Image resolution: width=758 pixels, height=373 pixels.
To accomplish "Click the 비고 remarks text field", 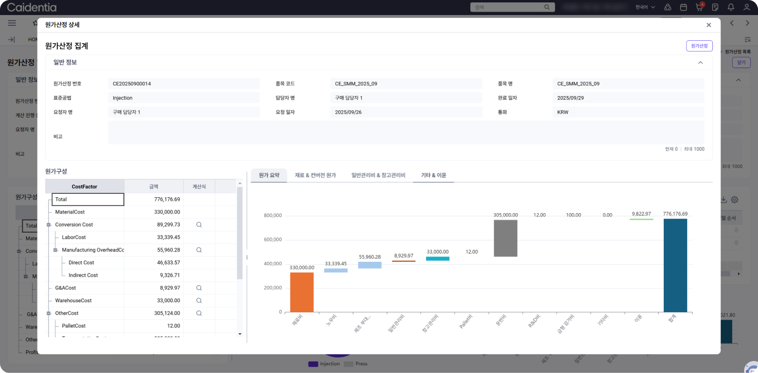I will pyautogui.click(x=406, y=133).
